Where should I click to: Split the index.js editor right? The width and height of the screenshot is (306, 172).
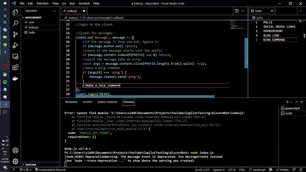(237, 11)
